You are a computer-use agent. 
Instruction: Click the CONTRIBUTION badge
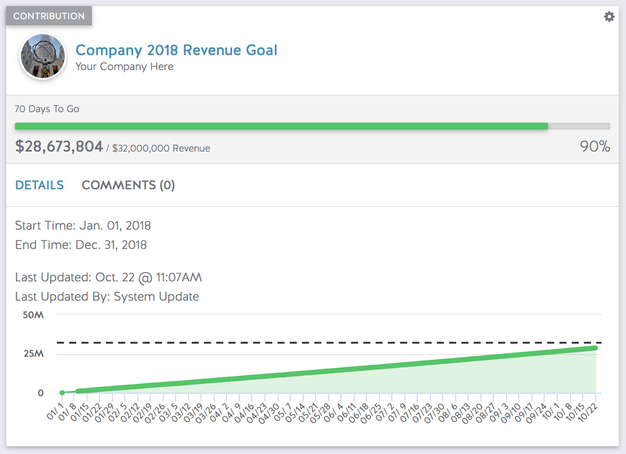48,16
